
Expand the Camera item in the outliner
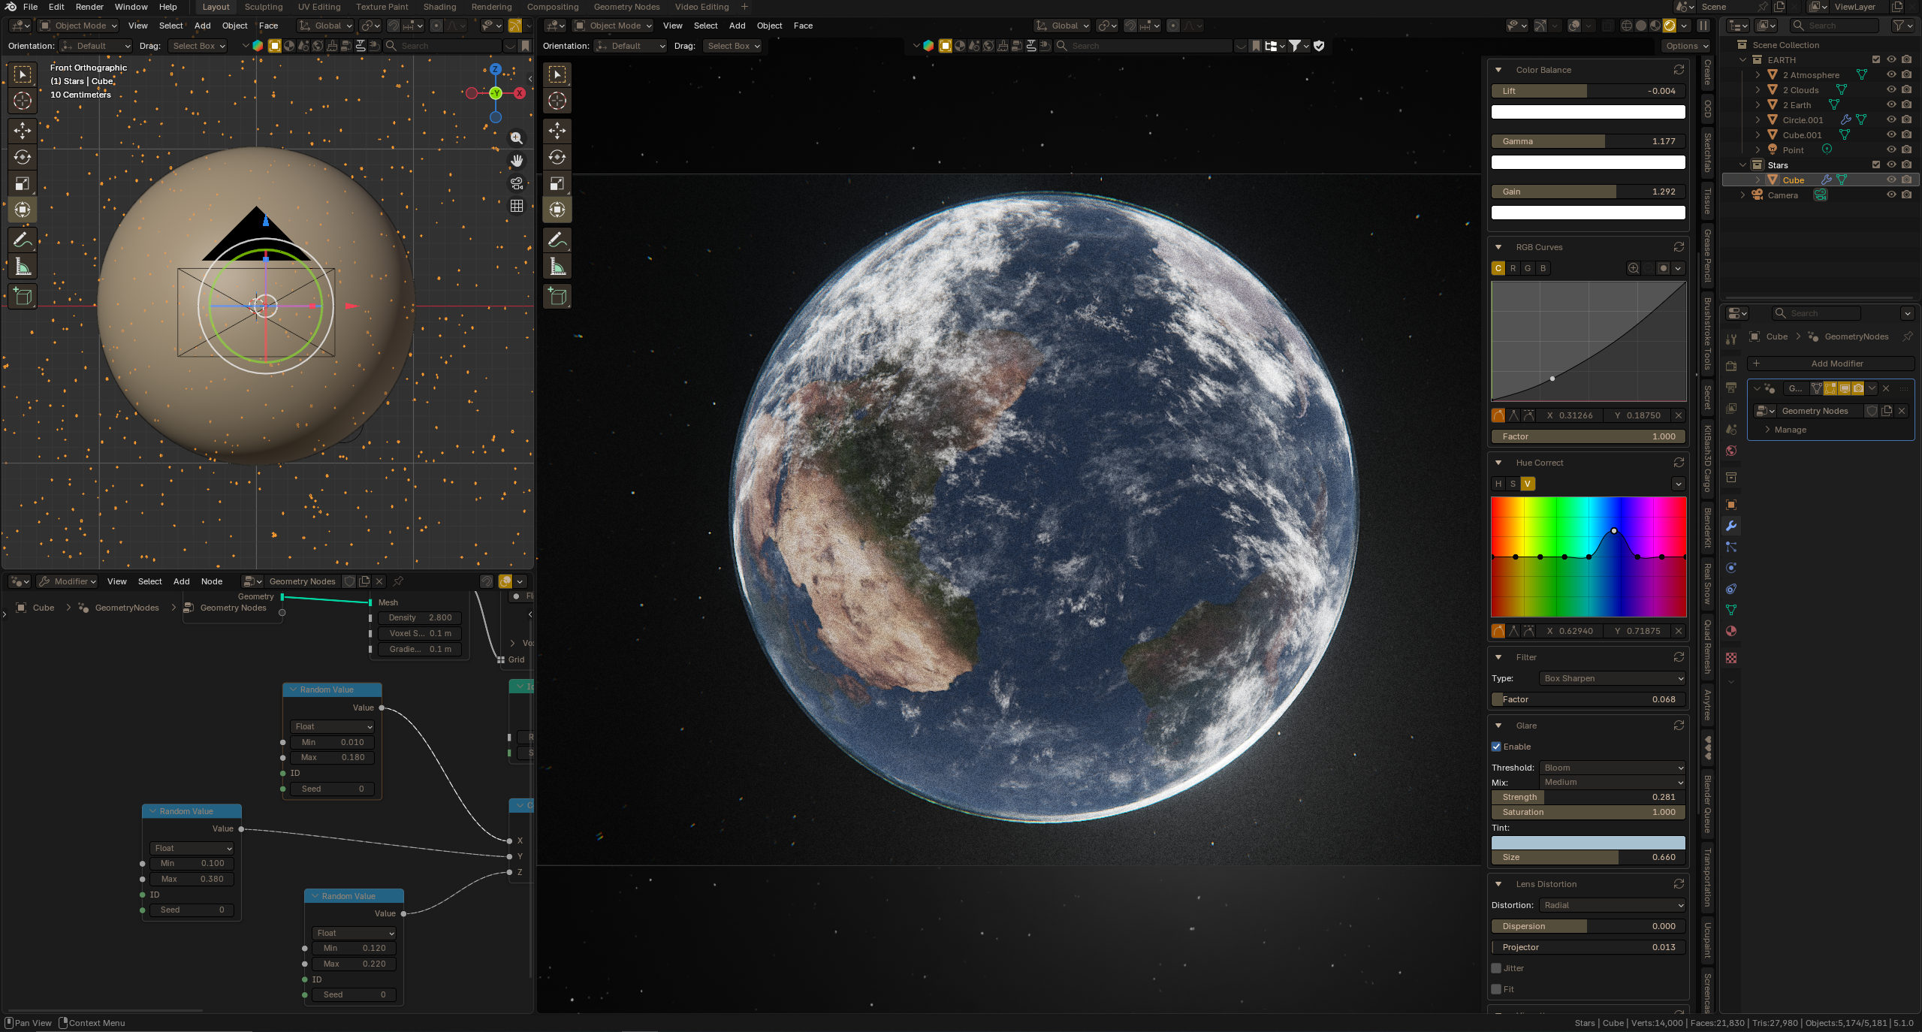click(x=1742, y=195)
